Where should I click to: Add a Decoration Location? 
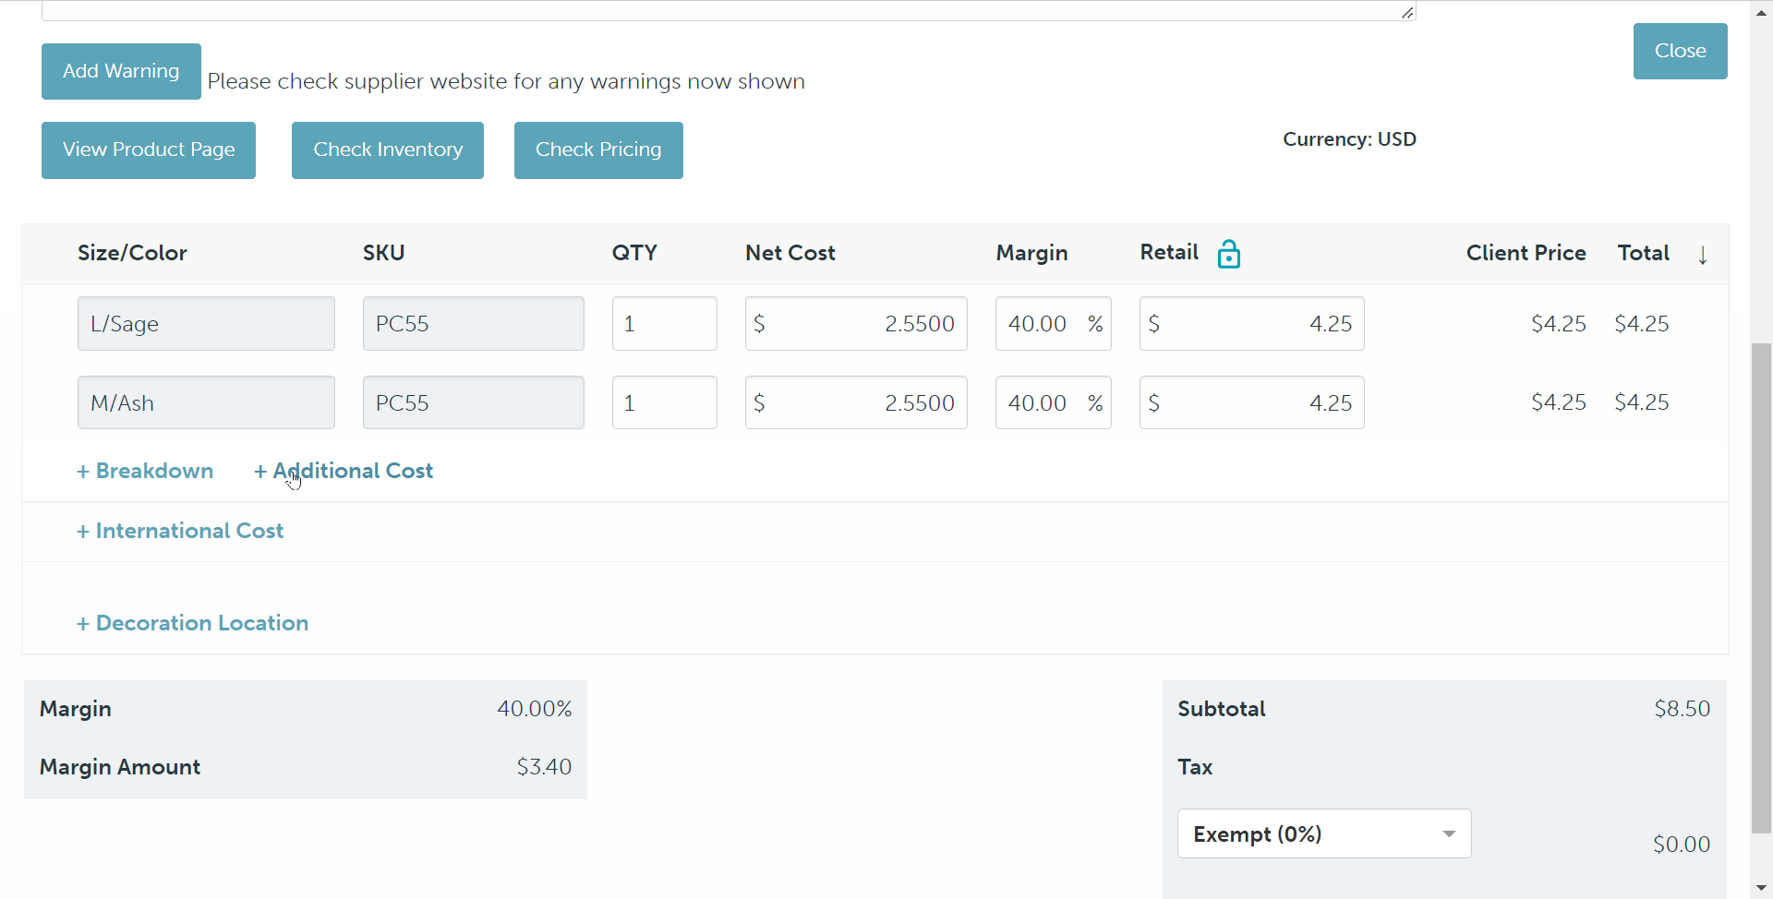click(x=192, y=623)
